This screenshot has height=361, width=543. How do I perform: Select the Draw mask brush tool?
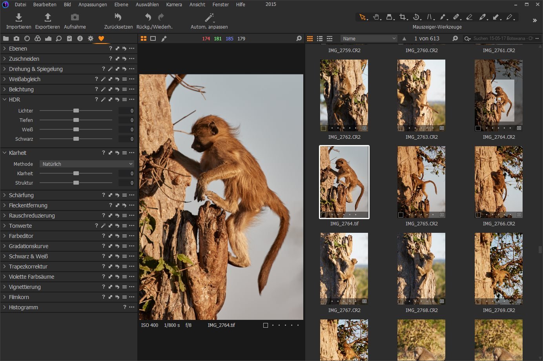(443, 17)
